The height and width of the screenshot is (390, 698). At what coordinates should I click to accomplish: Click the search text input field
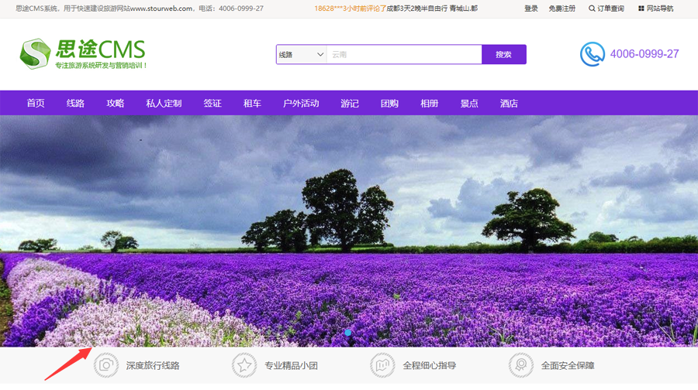click(x=403, y=54)
